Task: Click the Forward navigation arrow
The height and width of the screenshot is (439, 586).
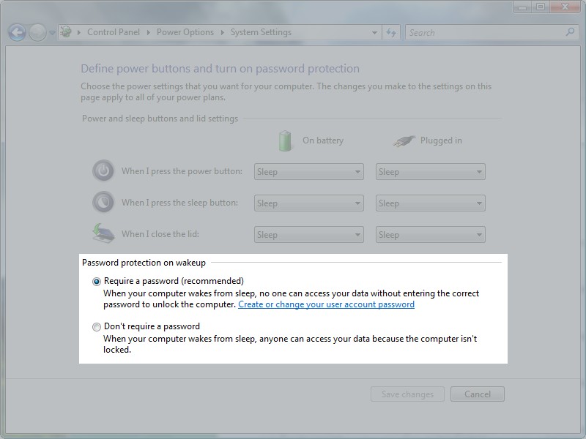Action: click(x=37, y=32)
